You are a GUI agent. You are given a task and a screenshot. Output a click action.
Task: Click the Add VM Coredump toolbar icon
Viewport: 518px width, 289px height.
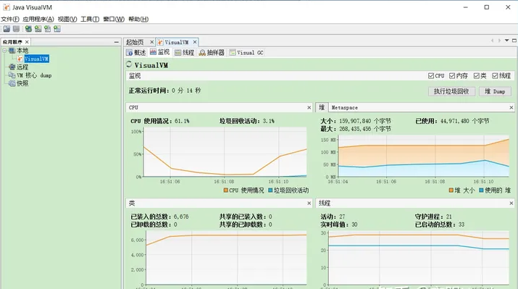click(x=48, y=29)
